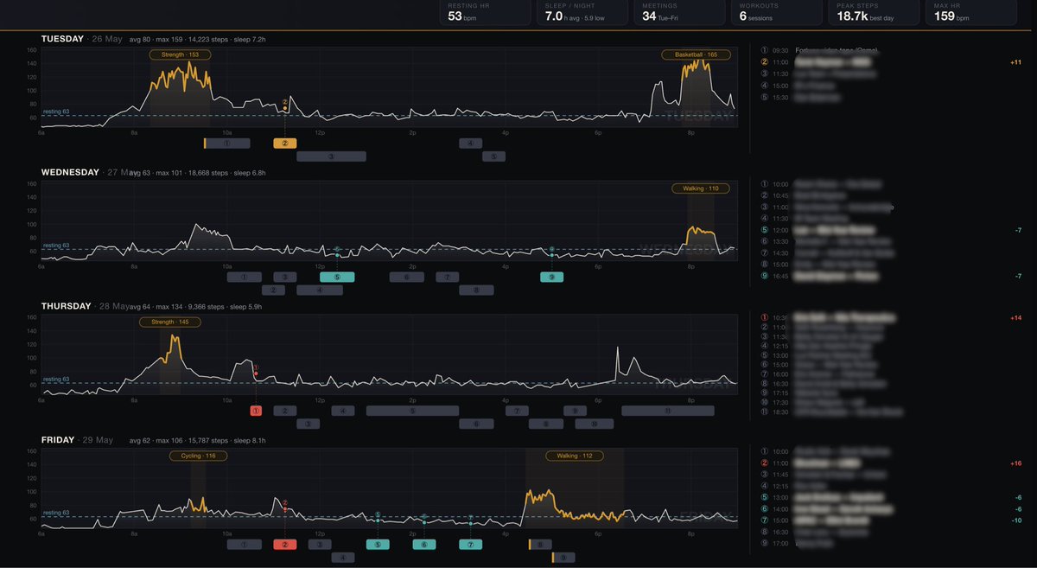Select Thursday's meeting block 6
1037x568 pixels.
coord(476,424)
